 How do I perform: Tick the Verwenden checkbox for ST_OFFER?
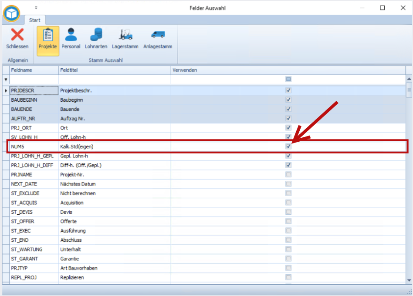click(x=288, y=221)
